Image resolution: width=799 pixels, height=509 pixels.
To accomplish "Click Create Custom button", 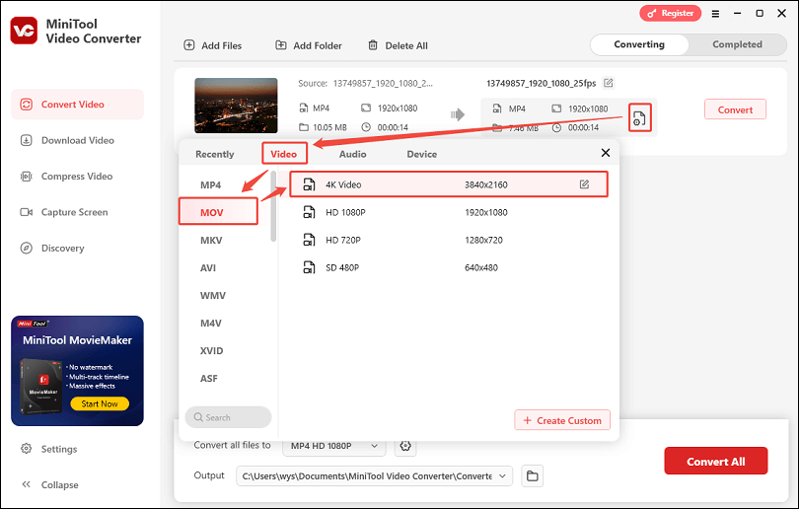I will (x=562, y=420).
